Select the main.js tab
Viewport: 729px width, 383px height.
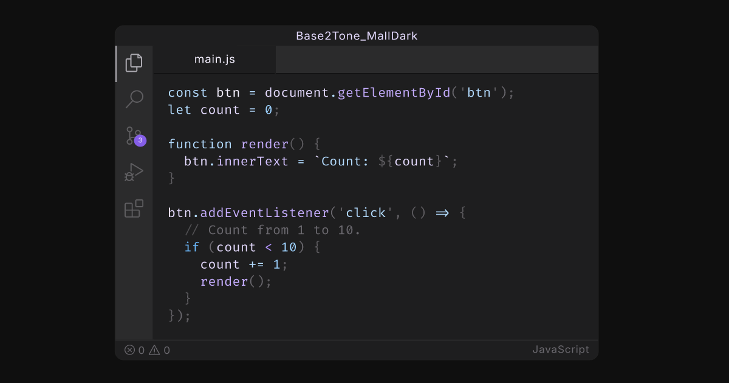tap(214, 60)
